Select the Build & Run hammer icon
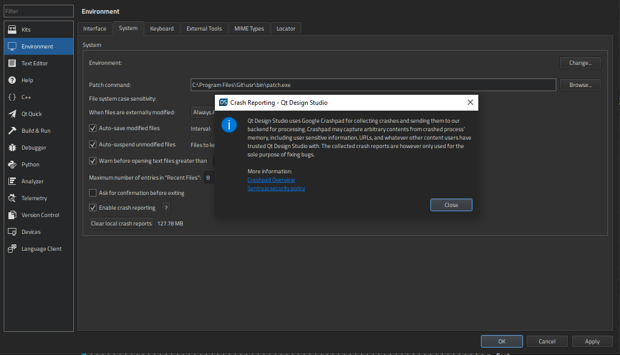The height and width of the screenshot is (355, 620). click(12, 131)
